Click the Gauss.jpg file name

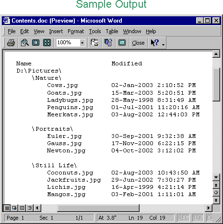click(x=64, y=144)
